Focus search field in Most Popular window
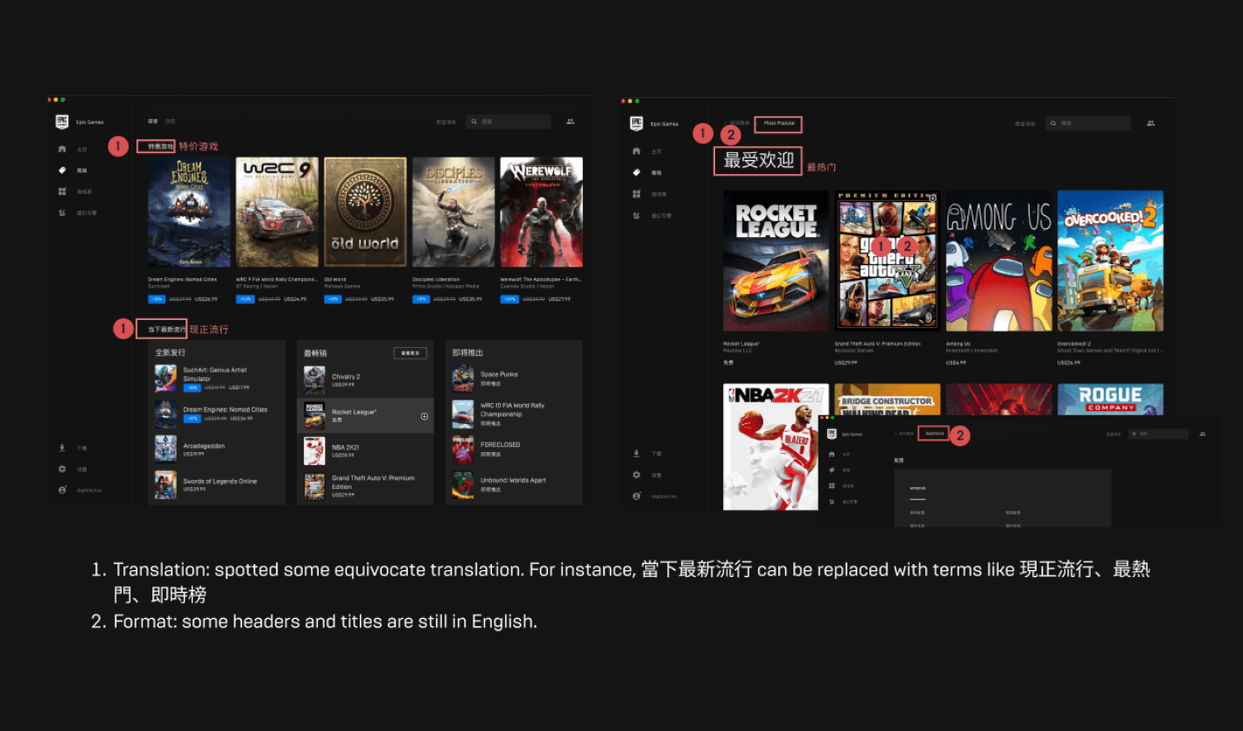The width and height of the screenshot is (1243, 731). 1087,123
